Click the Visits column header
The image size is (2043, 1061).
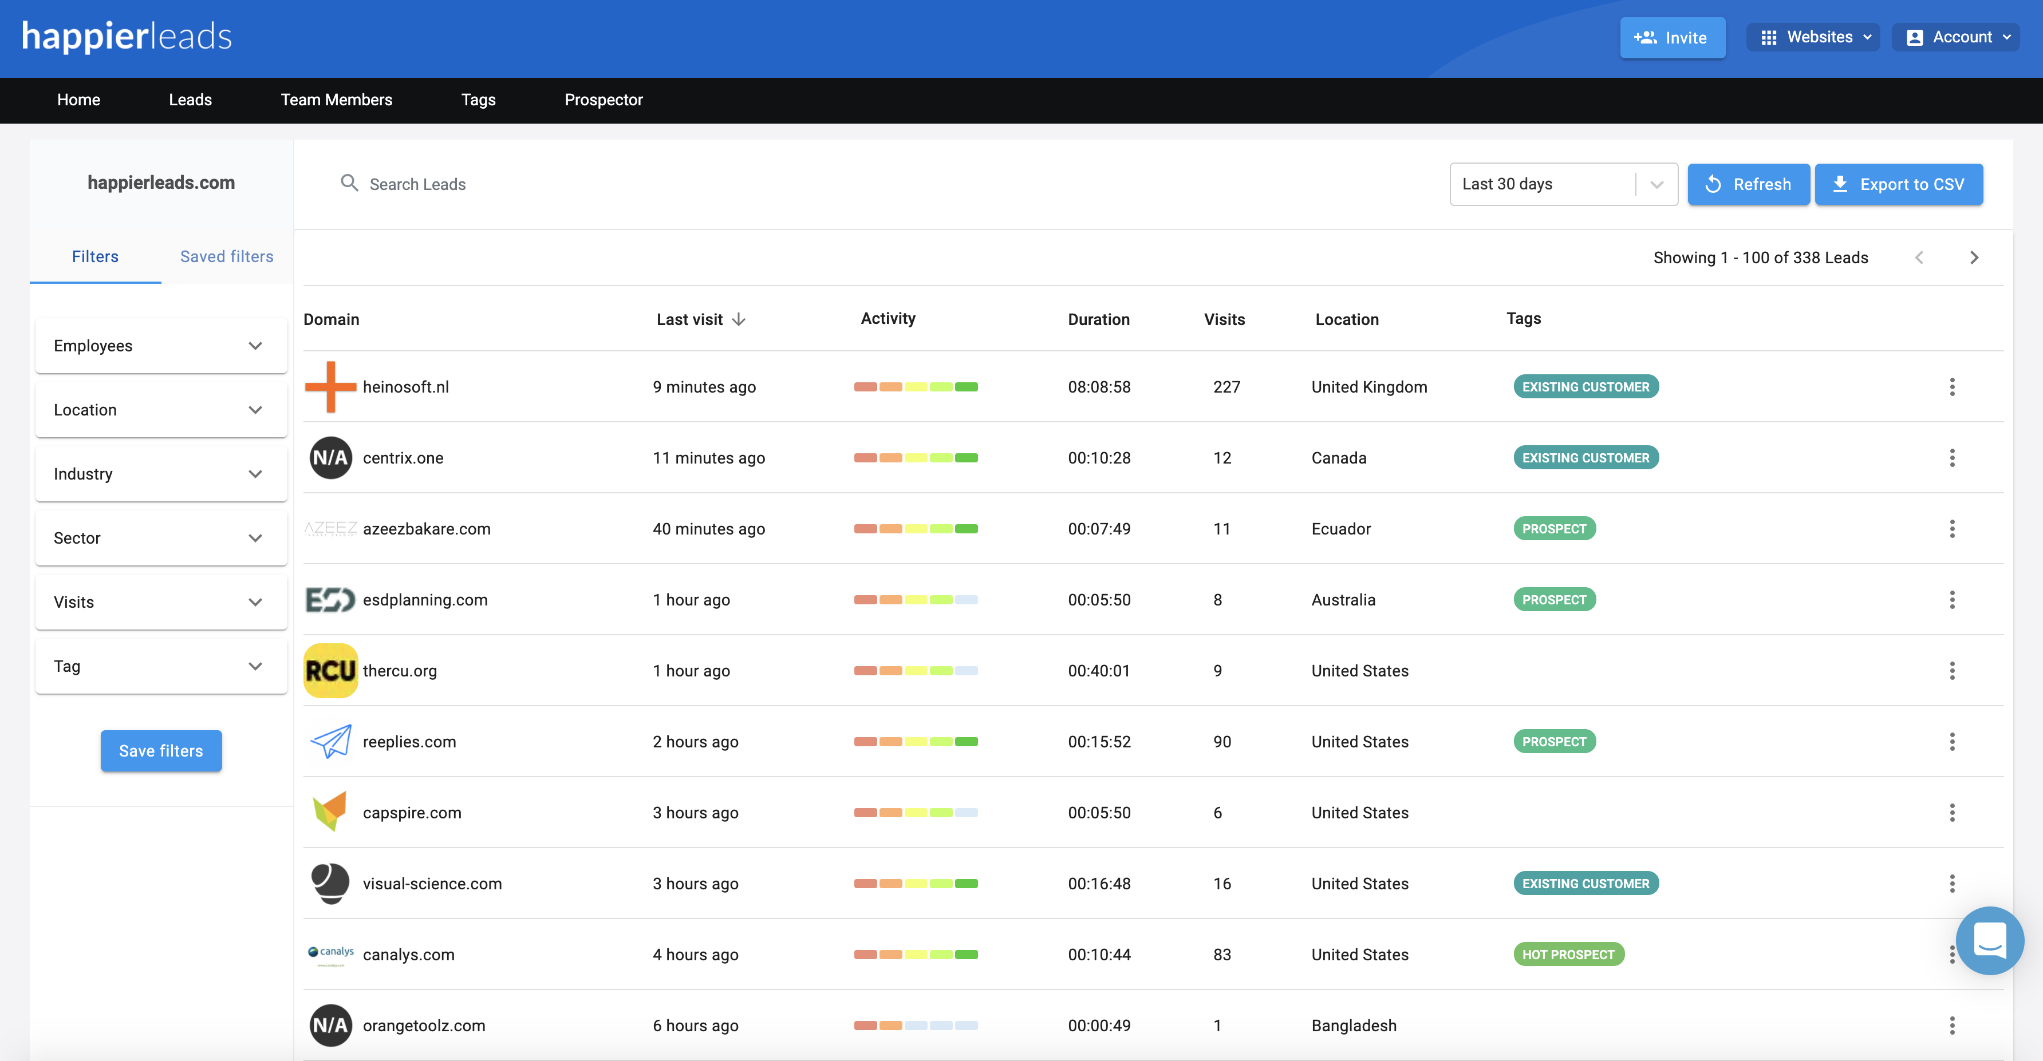coord(1224,319)
